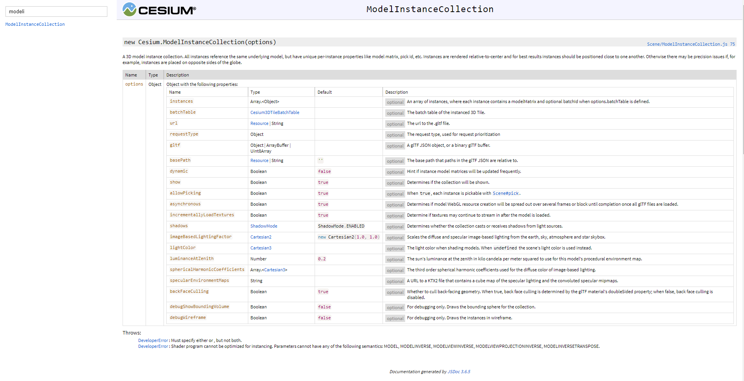Image resolution: width=744 pixels, height=381 pixels.
Task: Select the 'allowPicking' parameter name
Action: [185, 193]
